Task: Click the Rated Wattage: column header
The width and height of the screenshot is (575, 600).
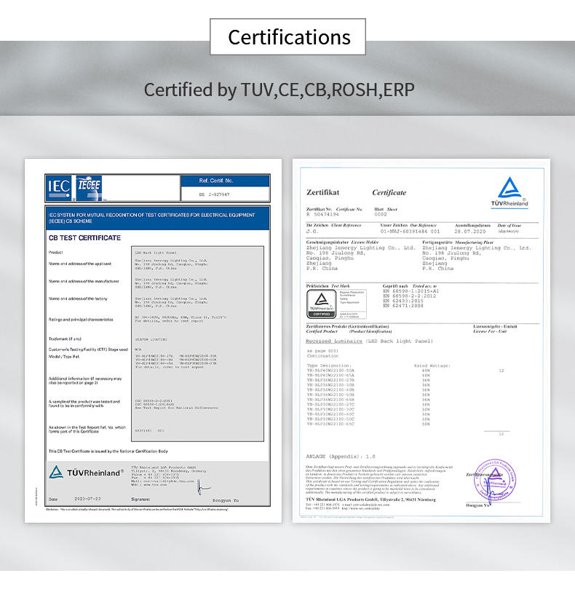Action: [x=432, y=366]
